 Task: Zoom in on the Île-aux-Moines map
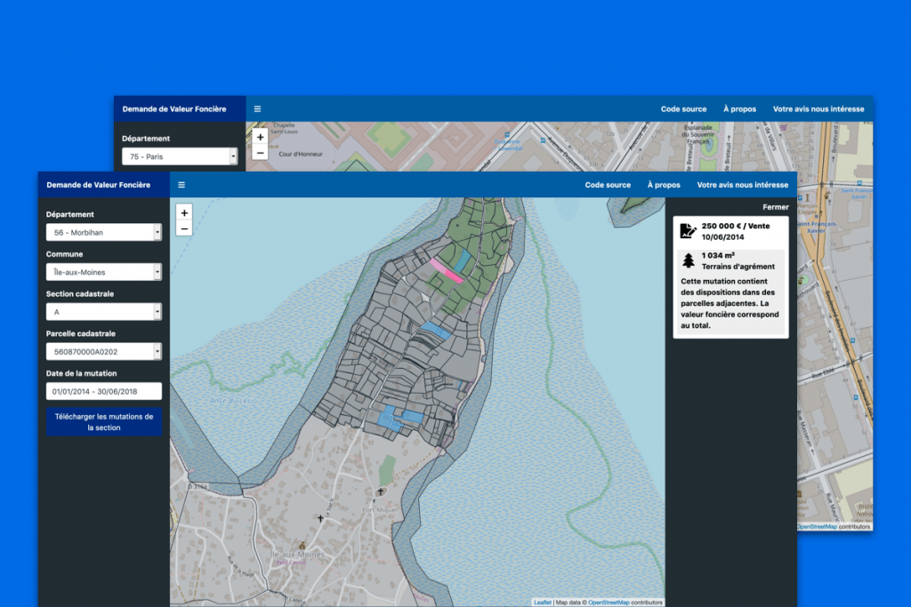(x=184, y=213)
